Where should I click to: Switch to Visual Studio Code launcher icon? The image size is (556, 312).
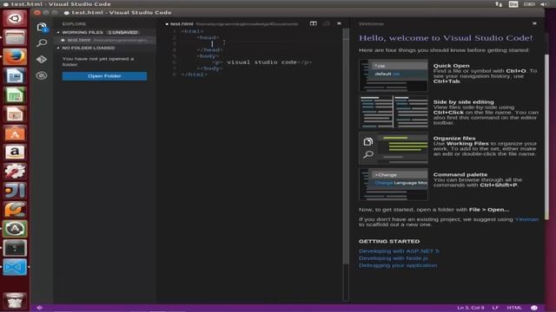tap(15, 267)
